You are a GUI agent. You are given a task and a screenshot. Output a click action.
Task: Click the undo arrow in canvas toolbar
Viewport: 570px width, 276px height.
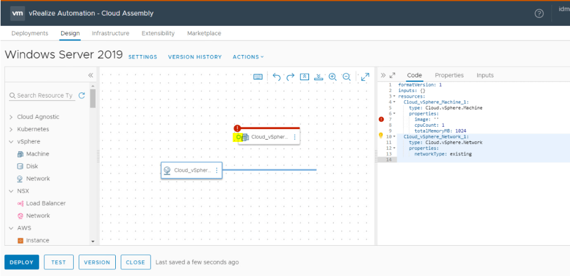(x=277, y=77)
